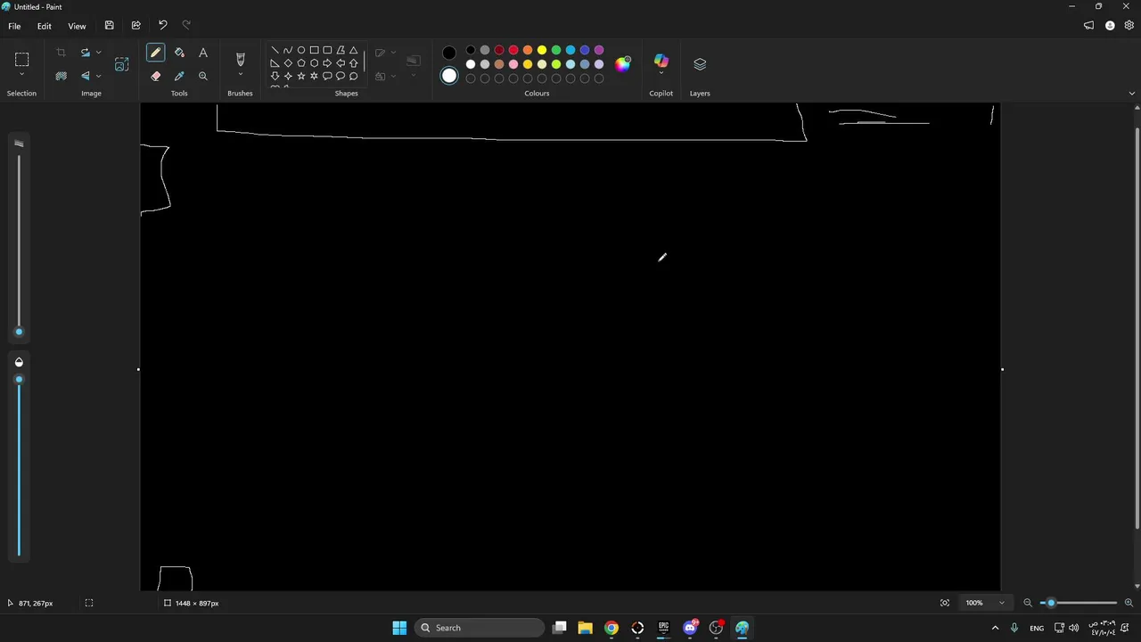Click the Remove background icon
The height and width of the screenshot is (642, 1141).
click(61, 76)
